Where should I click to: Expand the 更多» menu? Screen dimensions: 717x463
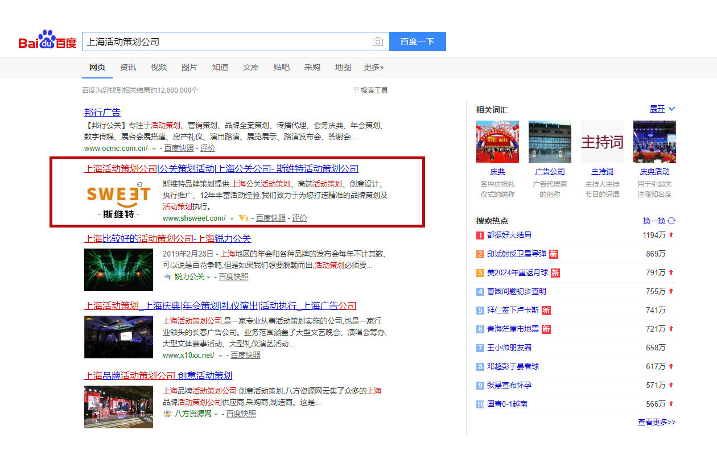pos(374,67)
